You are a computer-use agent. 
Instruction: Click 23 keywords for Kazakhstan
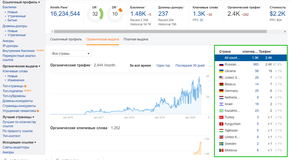[257, 110]
